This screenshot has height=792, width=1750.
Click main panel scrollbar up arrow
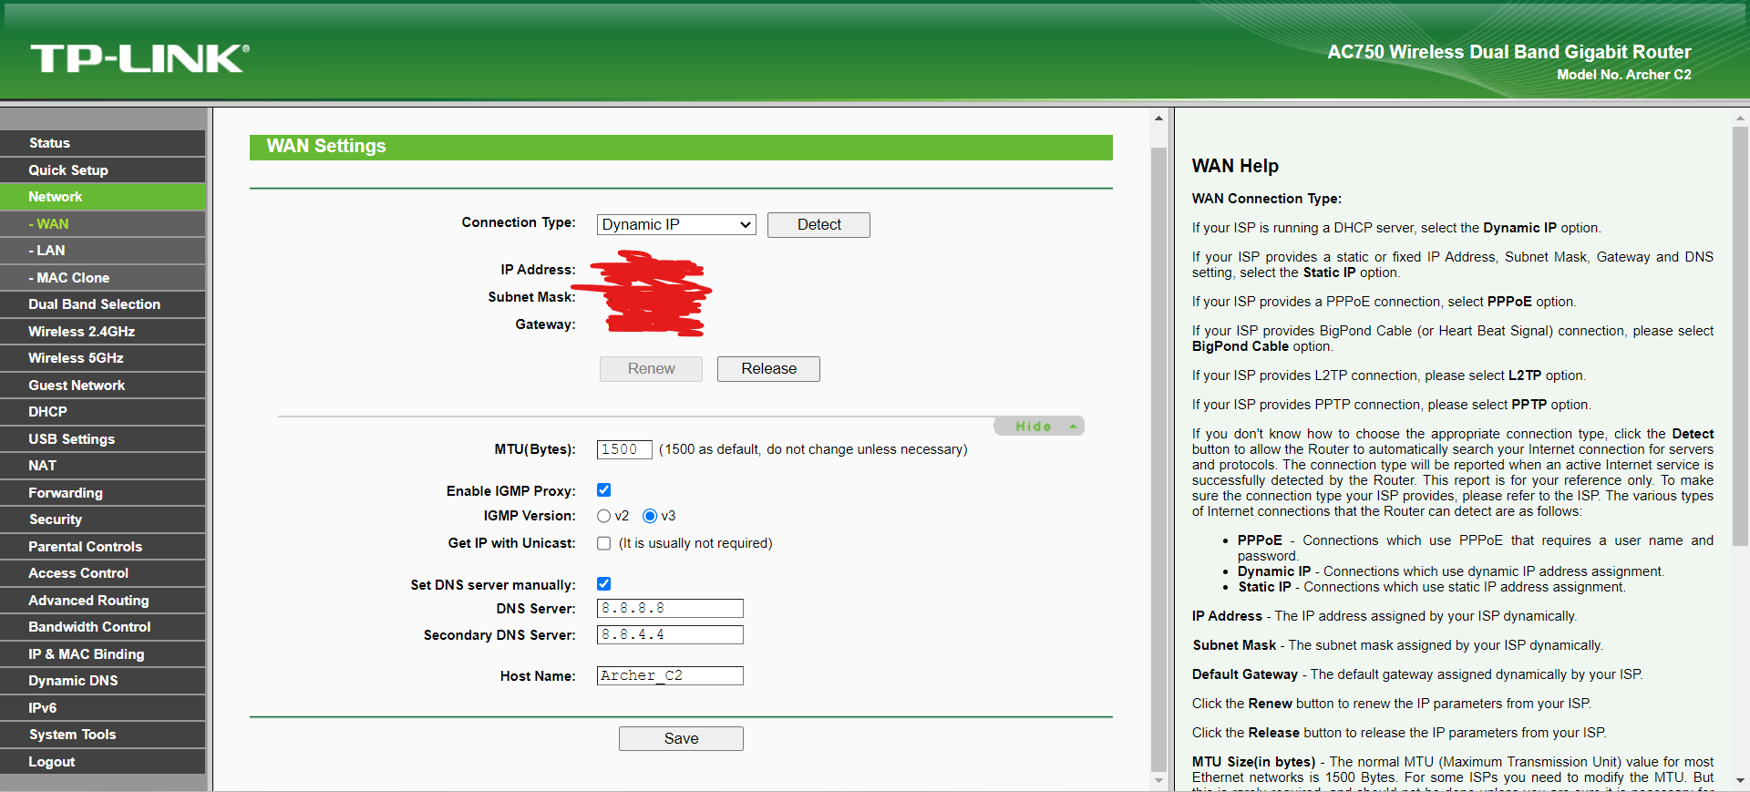(1158, 118)
